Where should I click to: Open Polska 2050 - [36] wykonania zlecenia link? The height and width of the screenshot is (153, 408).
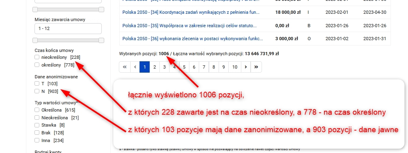193,39
